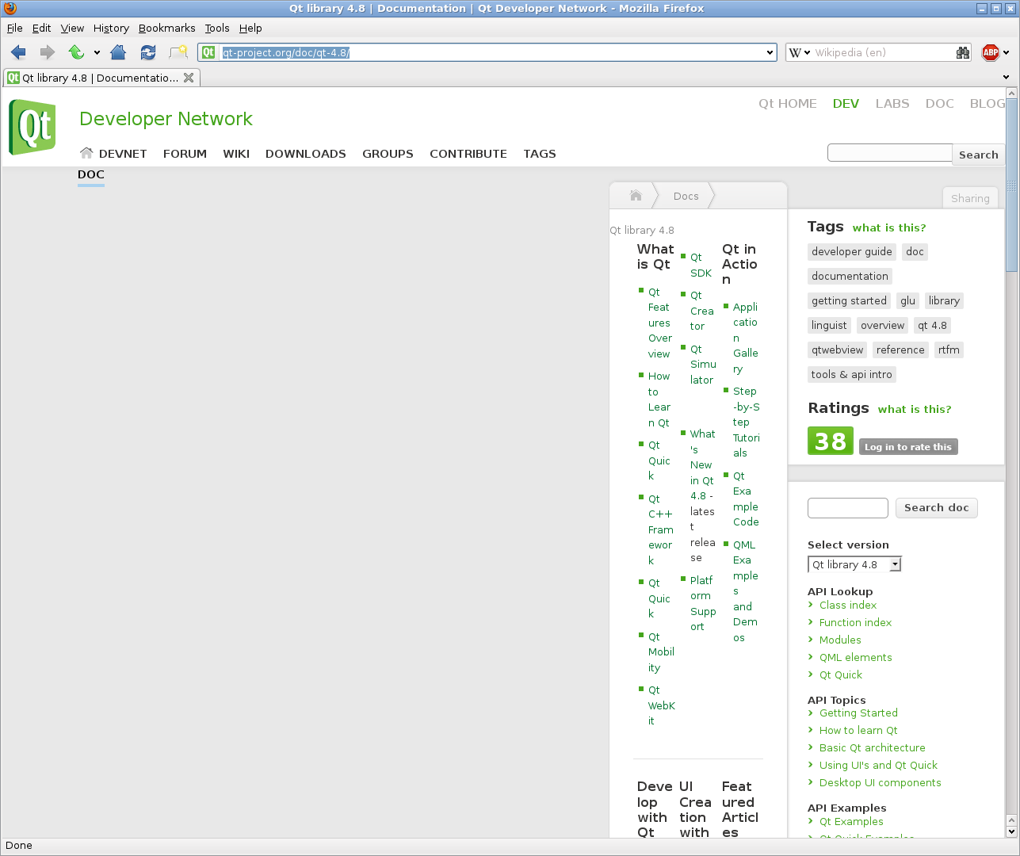Click Qt HOME in top navigation
Screen dimensions: 1020x856
(788, 103)
